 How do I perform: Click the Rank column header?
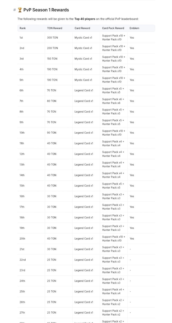(23, 28)
